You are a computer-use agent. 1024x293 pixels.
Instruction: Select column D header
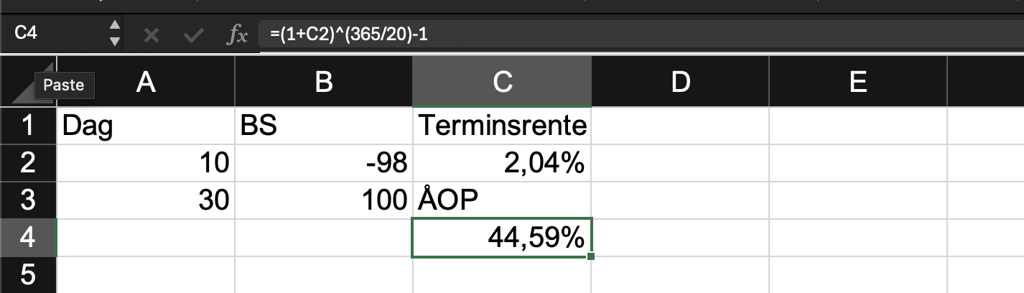(679, 83)
